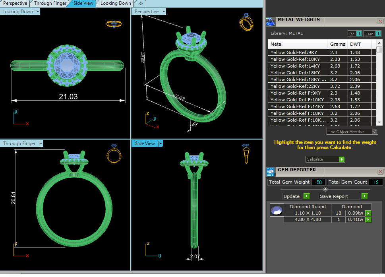Switch to the Looking Down tab
The image size is (385, 277).
(116, 3)
